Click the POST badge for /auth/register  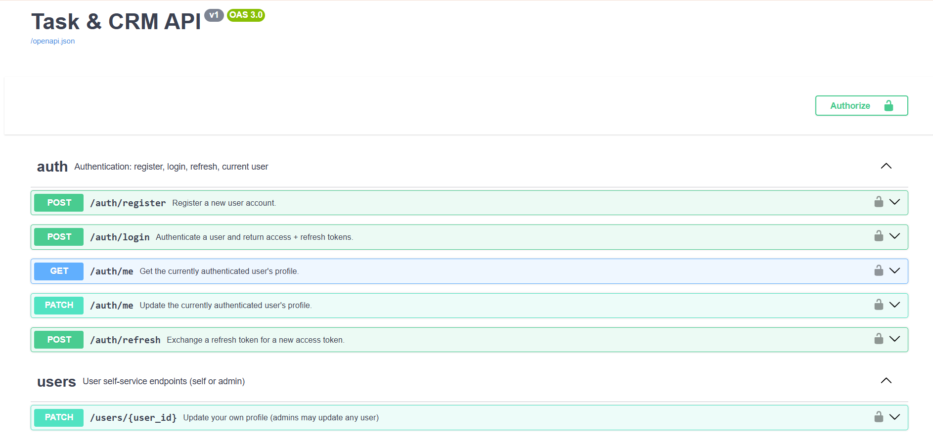coord(59,203)
